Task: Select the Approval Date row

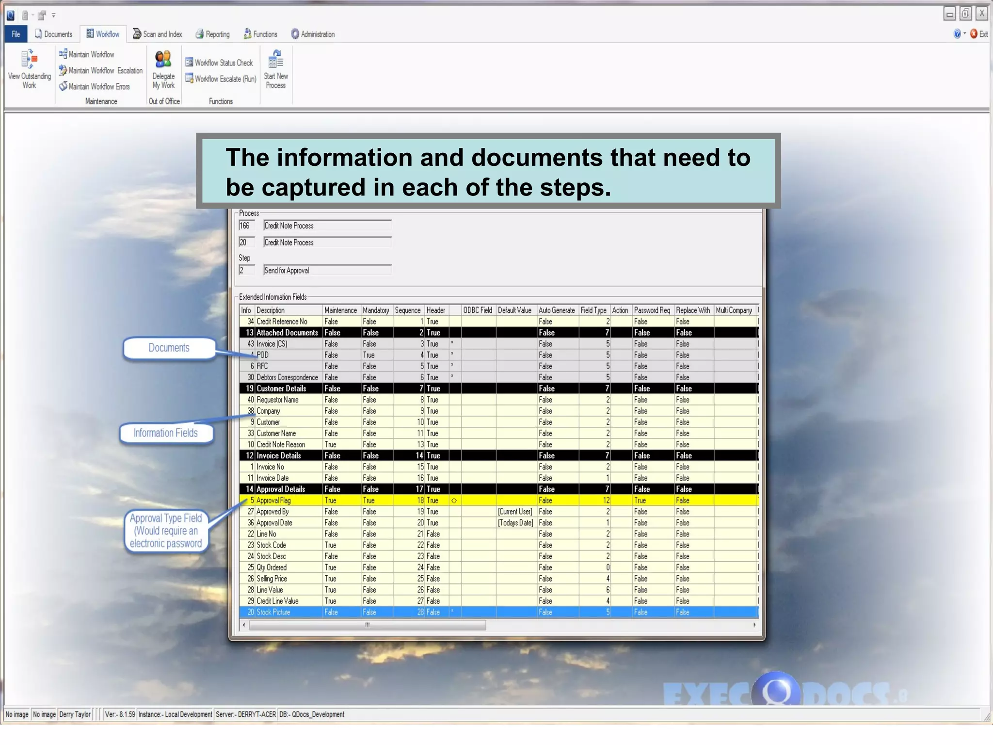Action: coord(498,522)
